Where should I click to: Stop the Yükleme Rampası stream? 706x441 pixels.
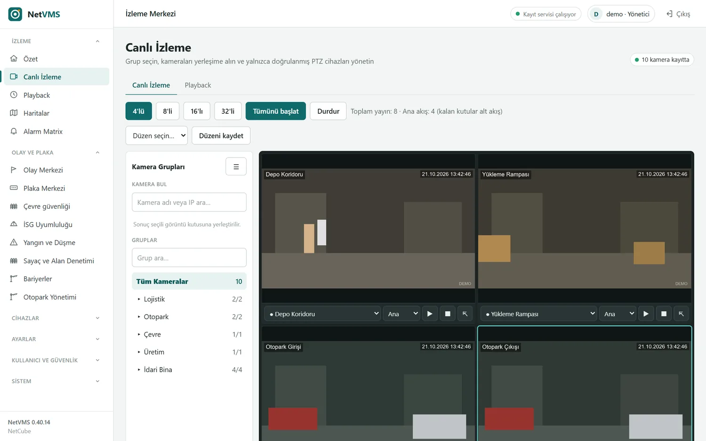[x=664, y=314]
